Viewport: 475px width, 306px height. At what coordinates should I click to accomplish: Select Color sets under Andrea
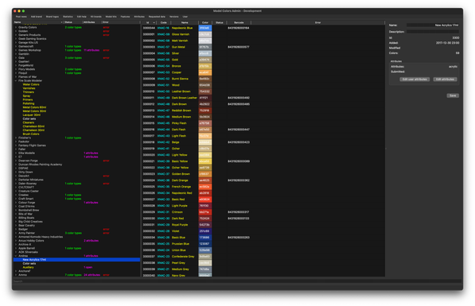(x=29, y=264)
